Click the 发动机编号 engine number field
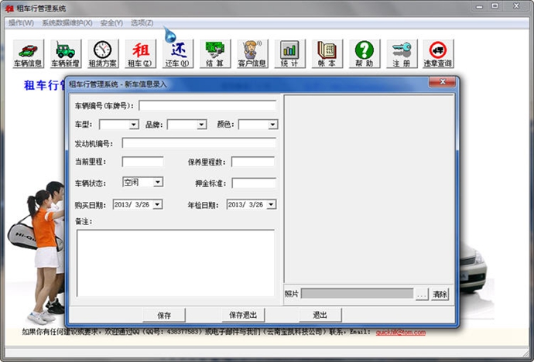Viewport: 534px width, 362px height. tap(199, 143)
